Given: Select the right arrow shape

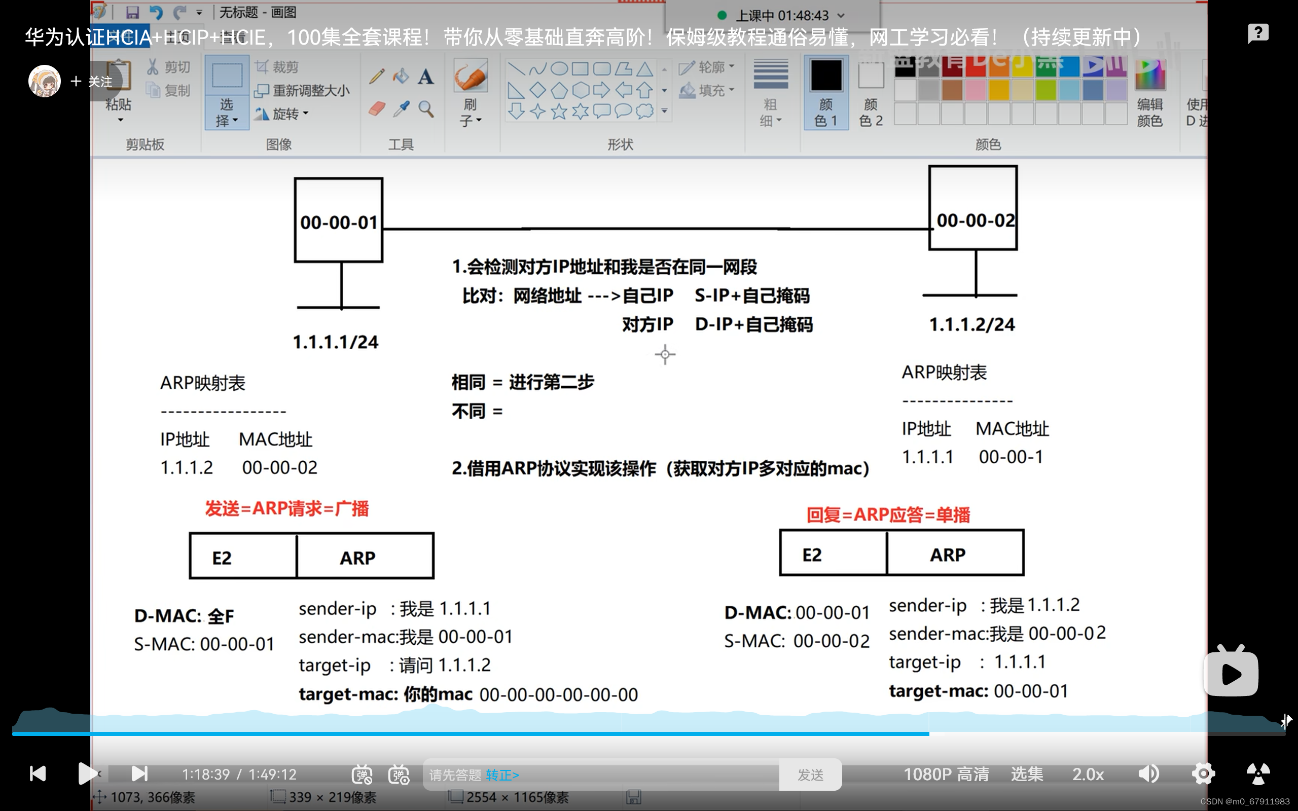Looking at the screenshot, I should (x=601, y=90).
